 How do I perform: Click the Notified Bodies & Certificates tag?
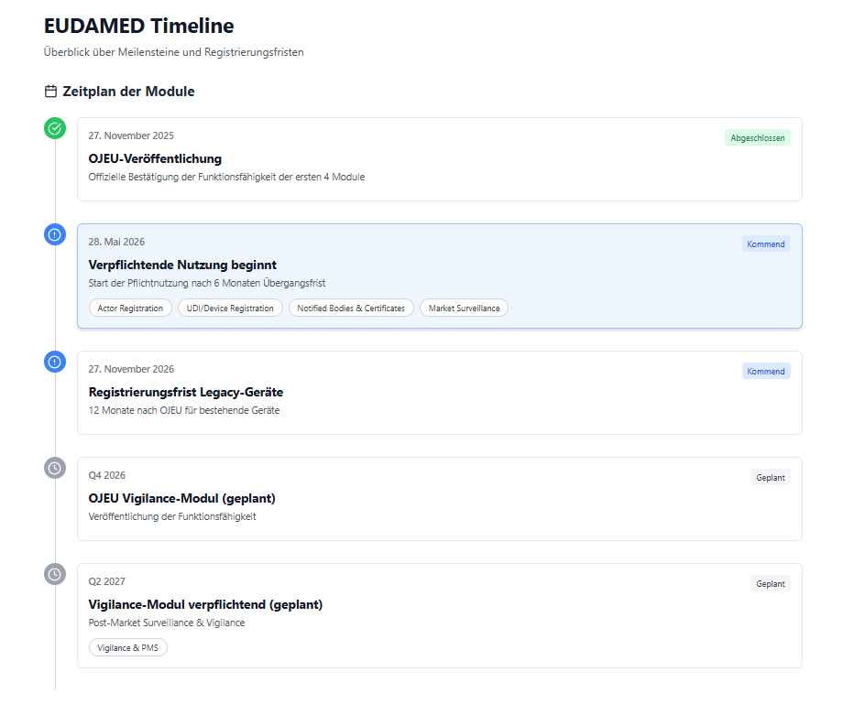(x=351, y=309)
